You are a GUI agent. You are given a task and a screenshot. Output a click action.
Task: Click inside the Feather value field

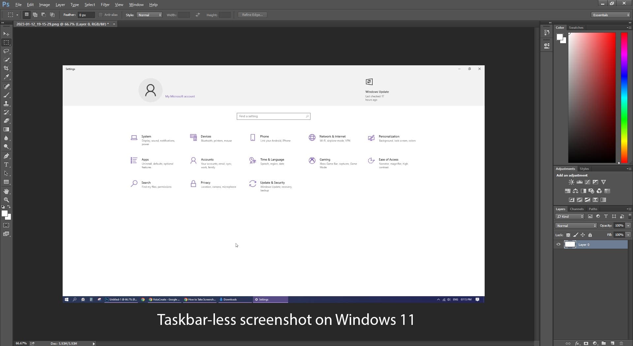[86, 15]
